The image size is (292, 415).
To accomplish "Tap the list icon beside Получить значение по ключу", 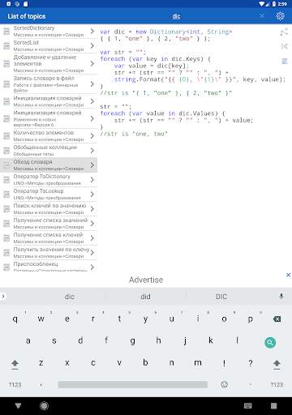I will [x=6, y=253].
